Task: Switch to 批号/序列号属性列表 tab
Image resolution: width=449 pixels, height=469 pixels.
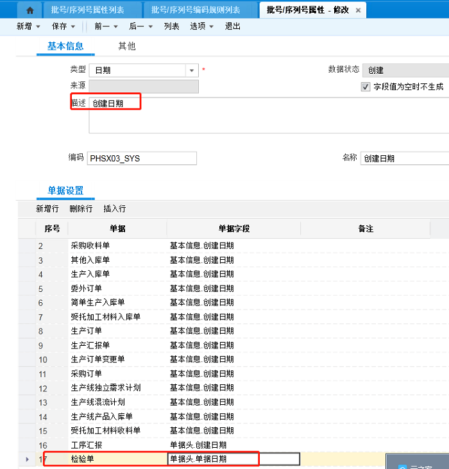Action: (x=92, y=10)
